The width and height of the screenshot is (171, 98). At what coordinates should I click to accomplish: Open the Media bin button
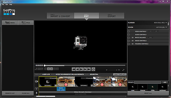(10, 23)
